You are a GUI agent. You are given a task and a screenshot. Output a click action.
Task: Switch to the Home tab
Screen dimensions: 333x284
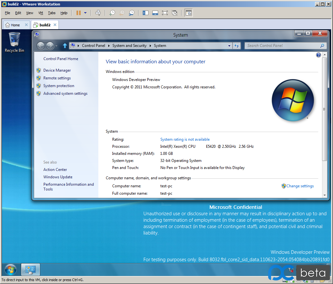[x=15, y=25]
